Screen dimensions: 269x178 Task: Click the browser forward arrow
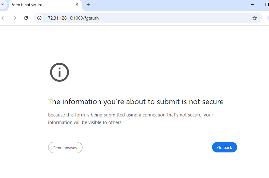click(x=14, y=18)
